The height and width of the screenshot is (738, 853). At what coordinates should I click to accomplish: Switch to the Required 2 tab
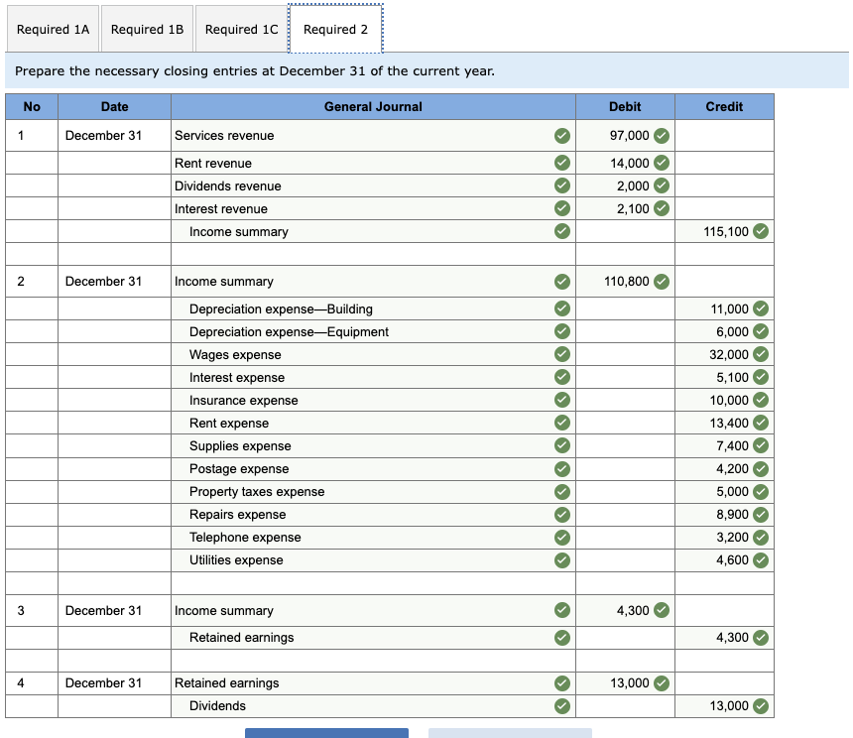(334, 29)
